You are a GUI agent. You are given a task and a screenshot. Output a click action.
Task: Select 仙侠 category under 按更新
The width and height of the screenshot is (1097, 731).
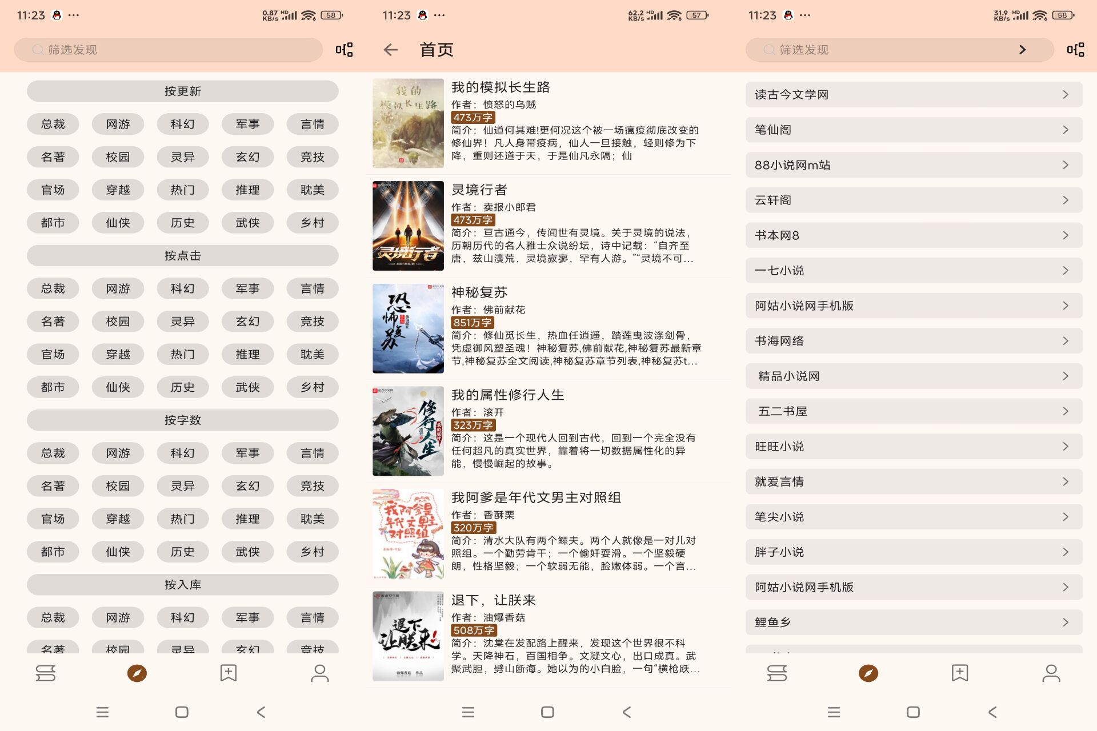118,223
